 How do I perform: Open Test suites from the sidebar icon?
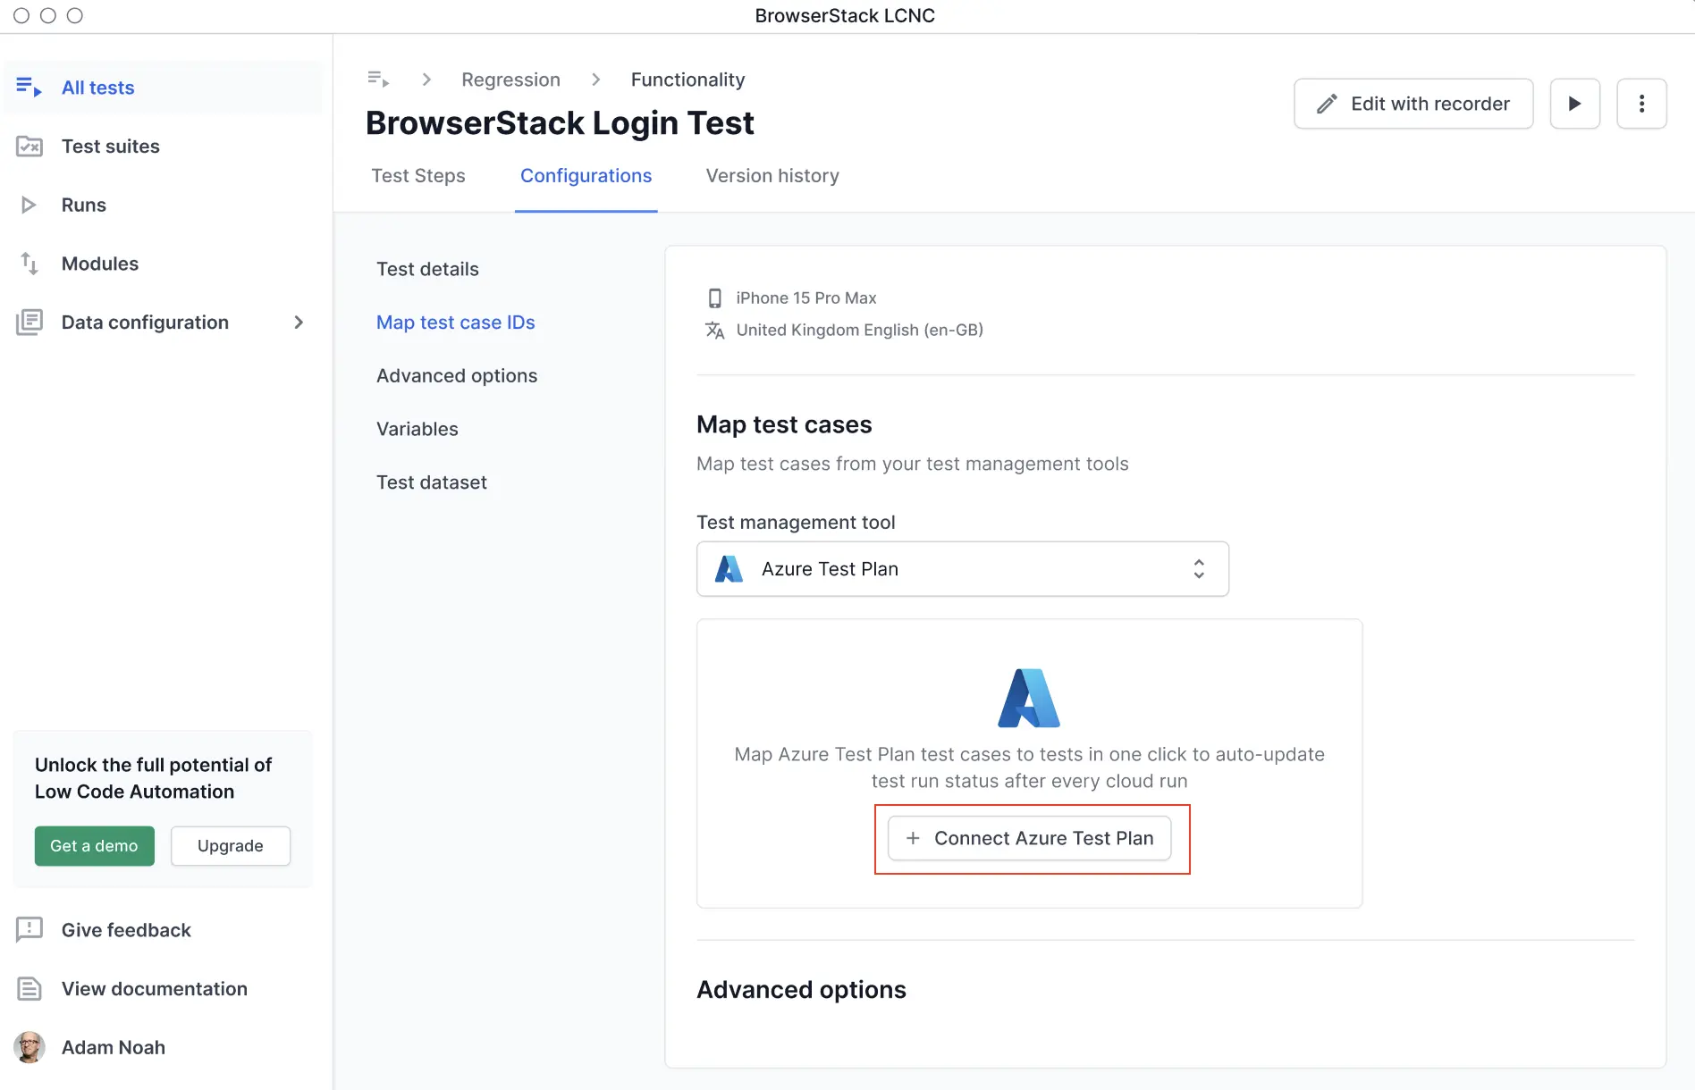tap(30, 146)
